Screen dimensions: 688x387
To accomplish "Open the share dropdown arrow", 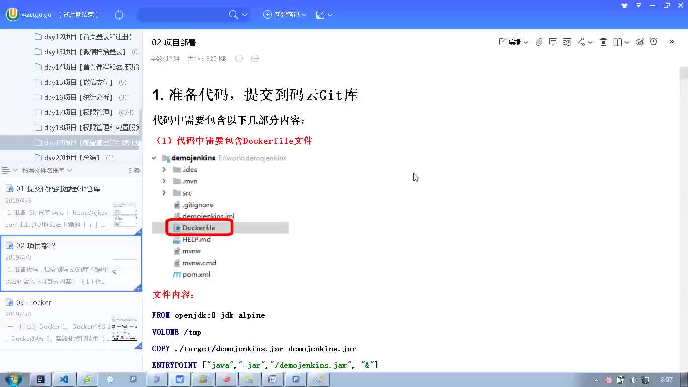I will tap(590, 43).
